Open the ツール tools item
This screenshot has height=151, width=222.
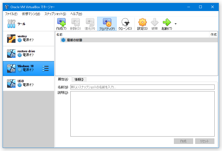(28, 24)
